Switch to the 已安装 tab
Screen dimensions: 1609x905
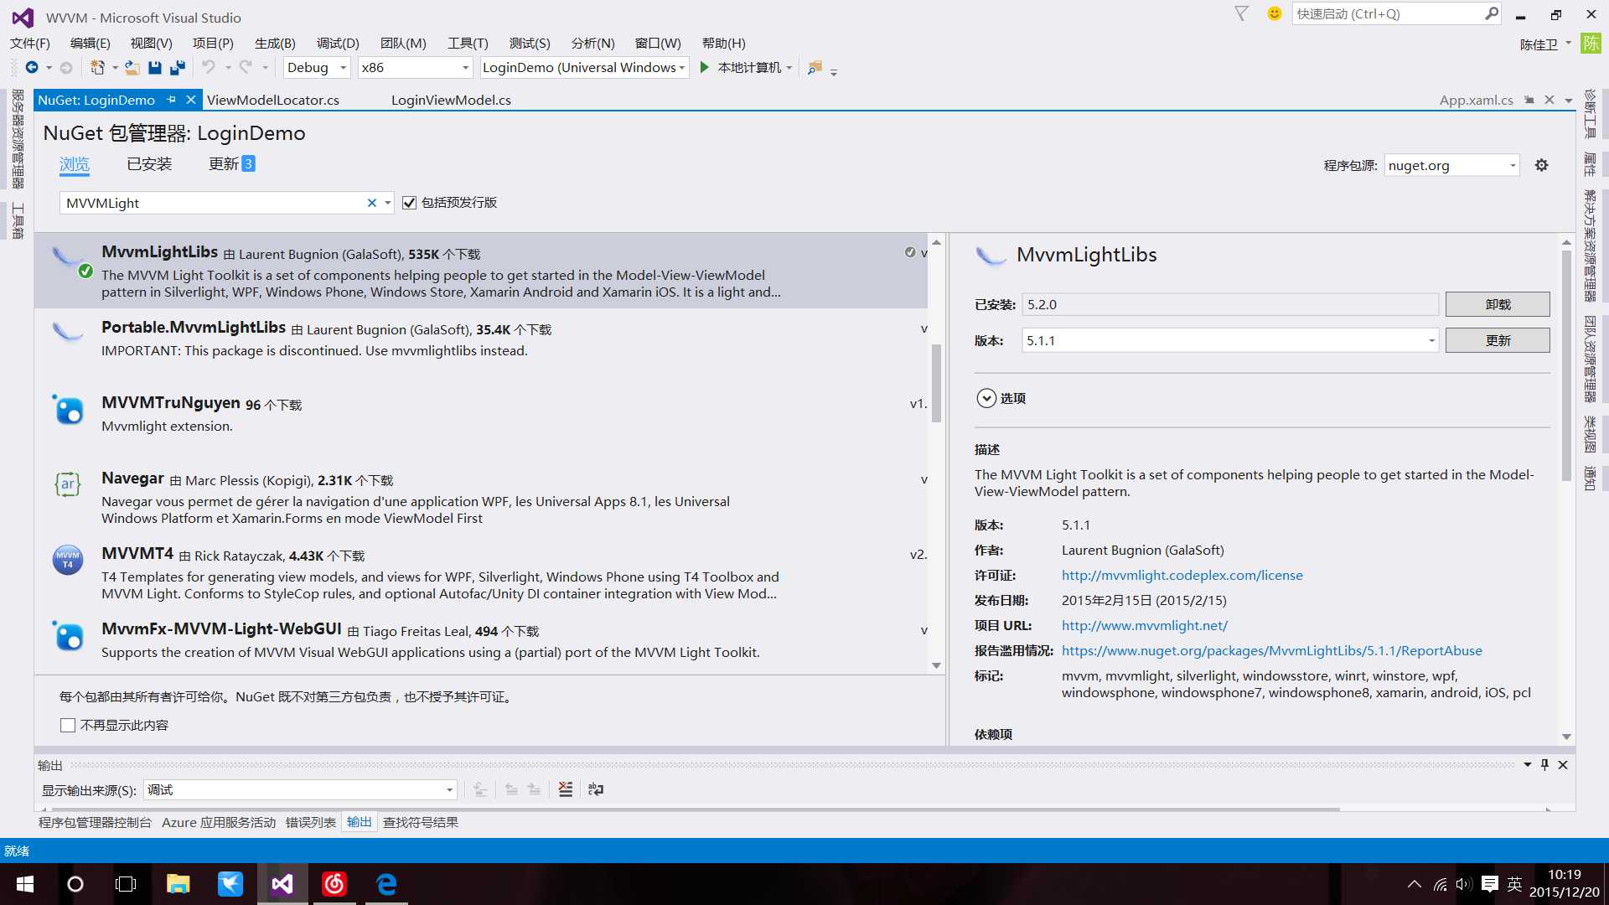[149, 163]
